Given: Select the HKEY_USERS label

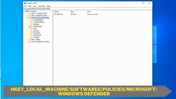Looking at the screenshot, I should point(35,40).
